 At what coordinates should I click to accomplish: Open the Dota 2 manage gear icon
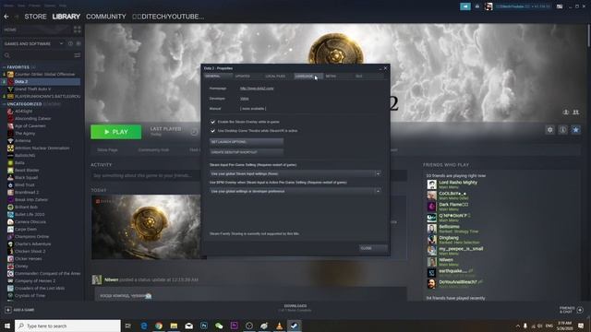[550, 130]
